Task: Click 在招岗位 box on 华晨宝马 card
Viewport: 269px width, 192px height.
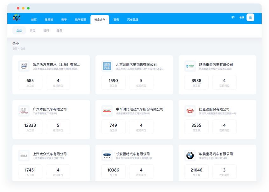Action: [x=224, y=172]
